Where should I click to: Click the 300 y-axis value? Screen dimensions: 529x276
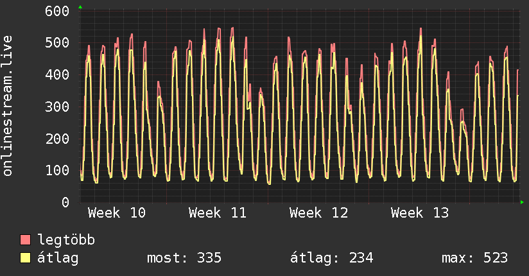click(x=57, y=107)
